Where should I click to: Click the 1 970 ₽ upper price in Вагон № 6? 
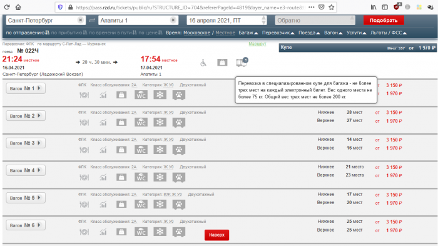pos(394,230)
